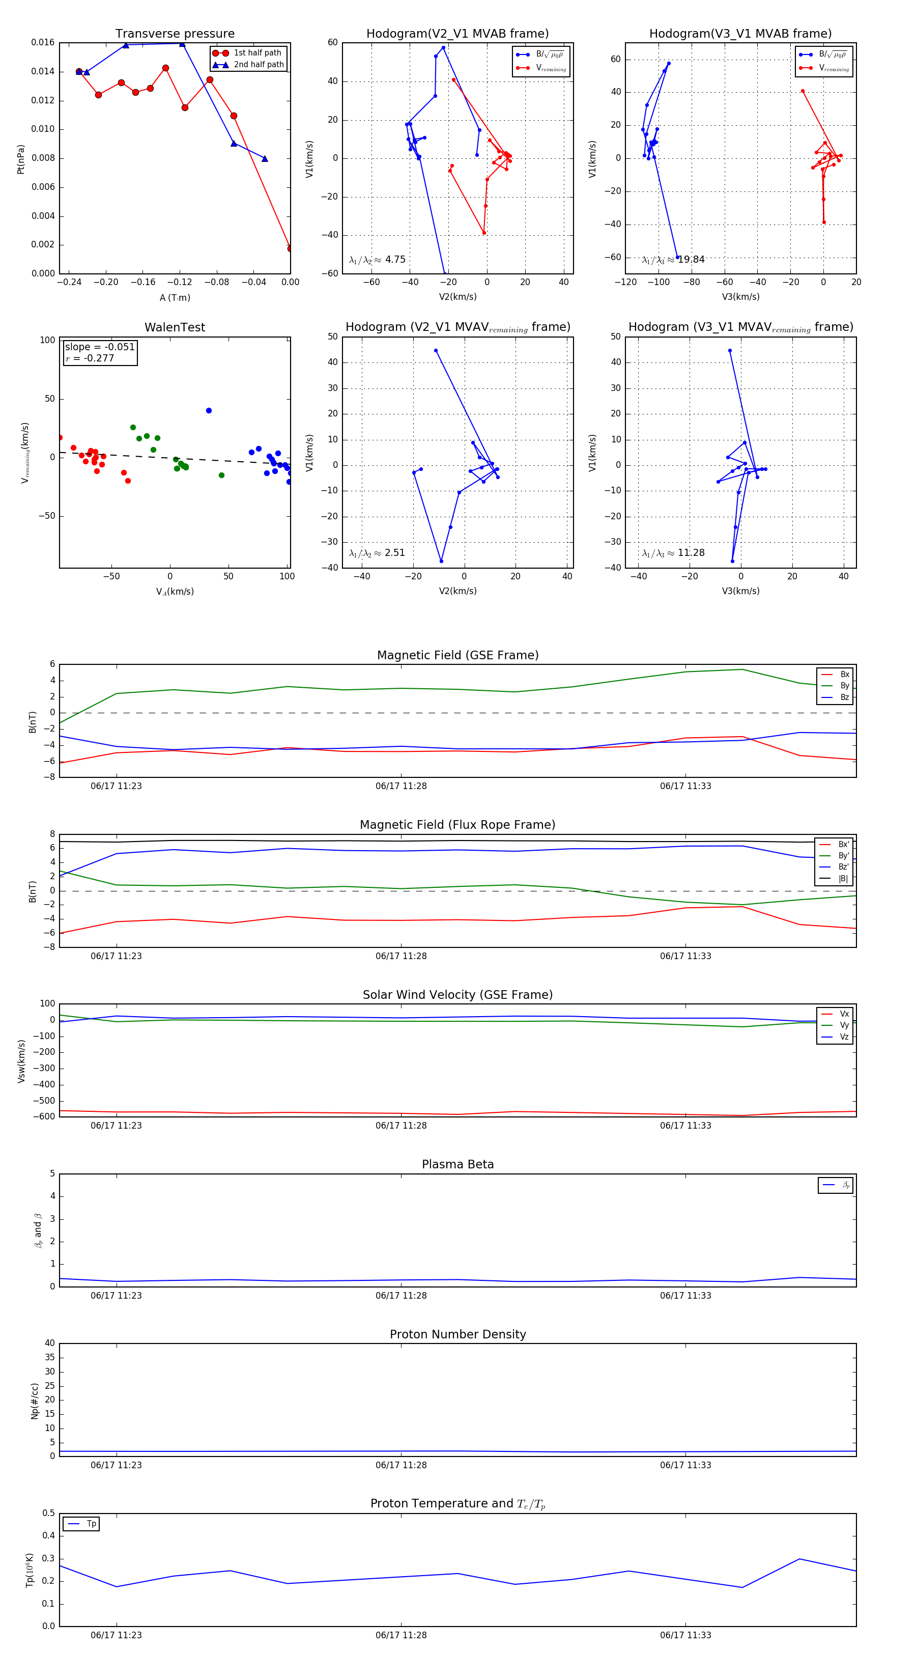Click the 'Magnetic Field (GSE Frame)' title
916x1680 pixels.
[457, 655]
